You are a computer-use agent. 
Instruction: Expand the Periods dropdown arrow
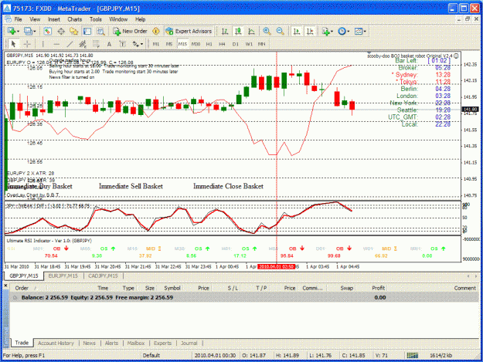(349, 32)
